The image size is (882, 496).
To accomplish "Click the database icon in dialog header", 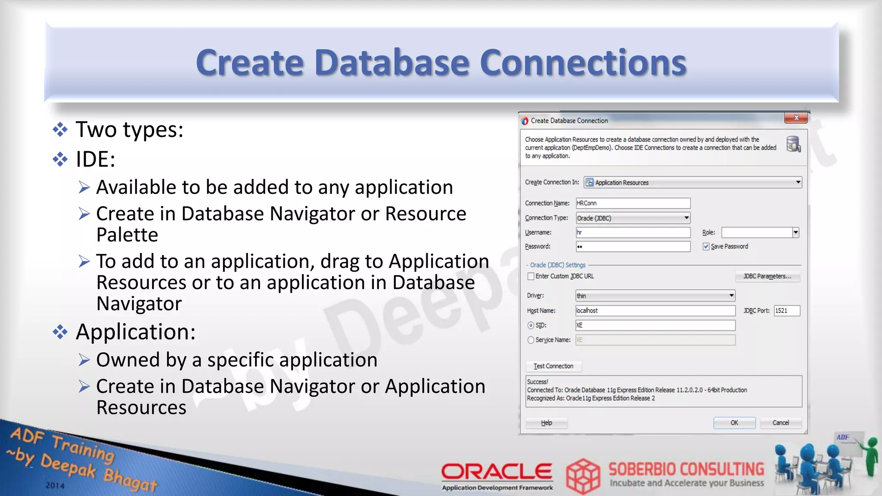I will point(793,144).
